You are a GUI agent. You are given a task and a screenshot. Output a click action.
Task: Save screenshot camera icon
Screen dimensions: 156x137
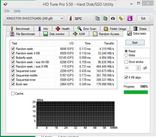click(113, 18)
